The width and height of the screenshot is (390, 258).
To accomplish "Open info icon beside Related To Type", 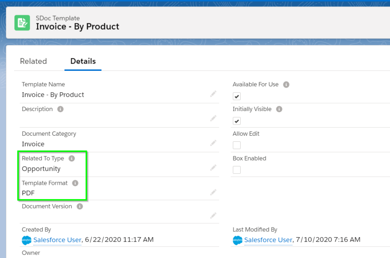I will 72,158.
